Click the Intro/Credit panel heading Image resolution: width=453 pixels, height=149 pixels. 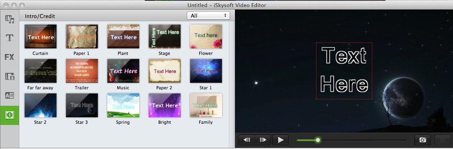[40, 16]
